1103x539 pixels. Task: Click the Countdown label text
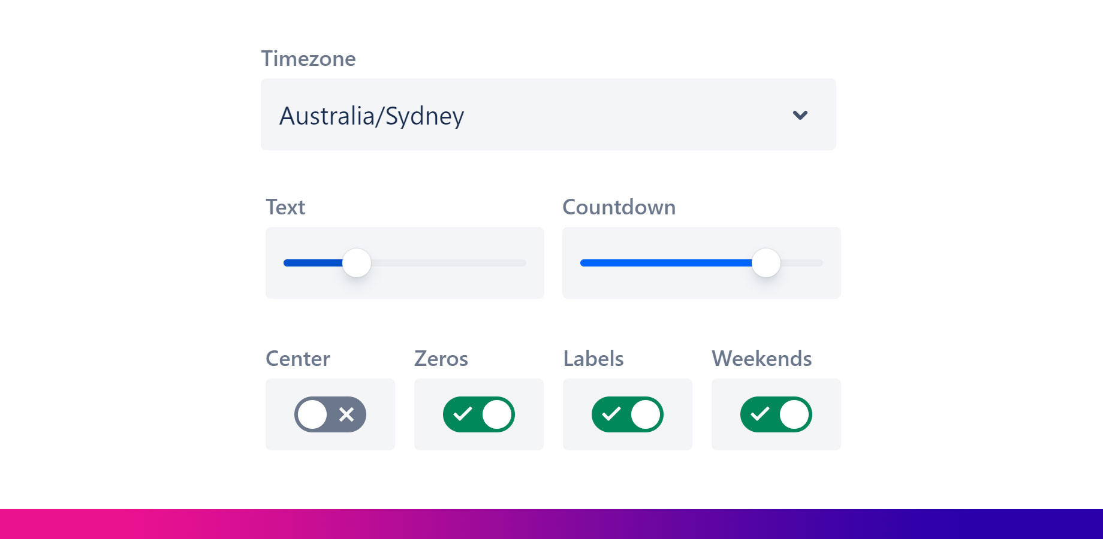pos(619,207)
